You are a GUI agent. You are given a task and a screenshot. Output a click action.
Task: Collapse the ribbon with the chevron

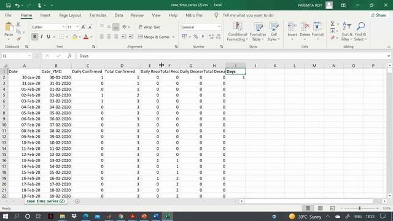pyautogui.click(x=389, y=47)
